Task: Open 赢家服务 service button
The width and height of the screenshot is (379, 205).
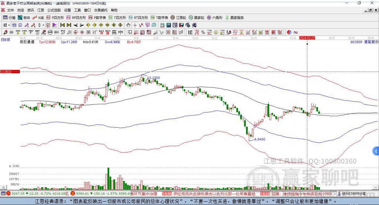Action: pyautogui.click(x=234, y=18)
